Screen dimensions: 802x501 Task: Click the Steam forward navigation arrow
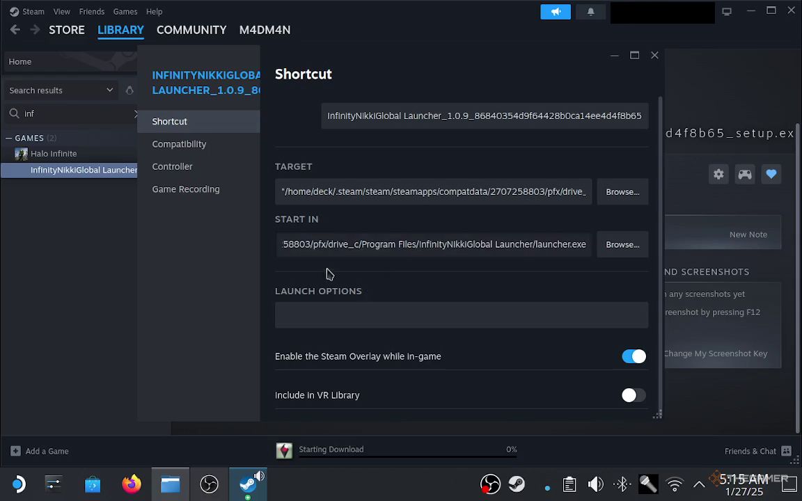(35, 30)
